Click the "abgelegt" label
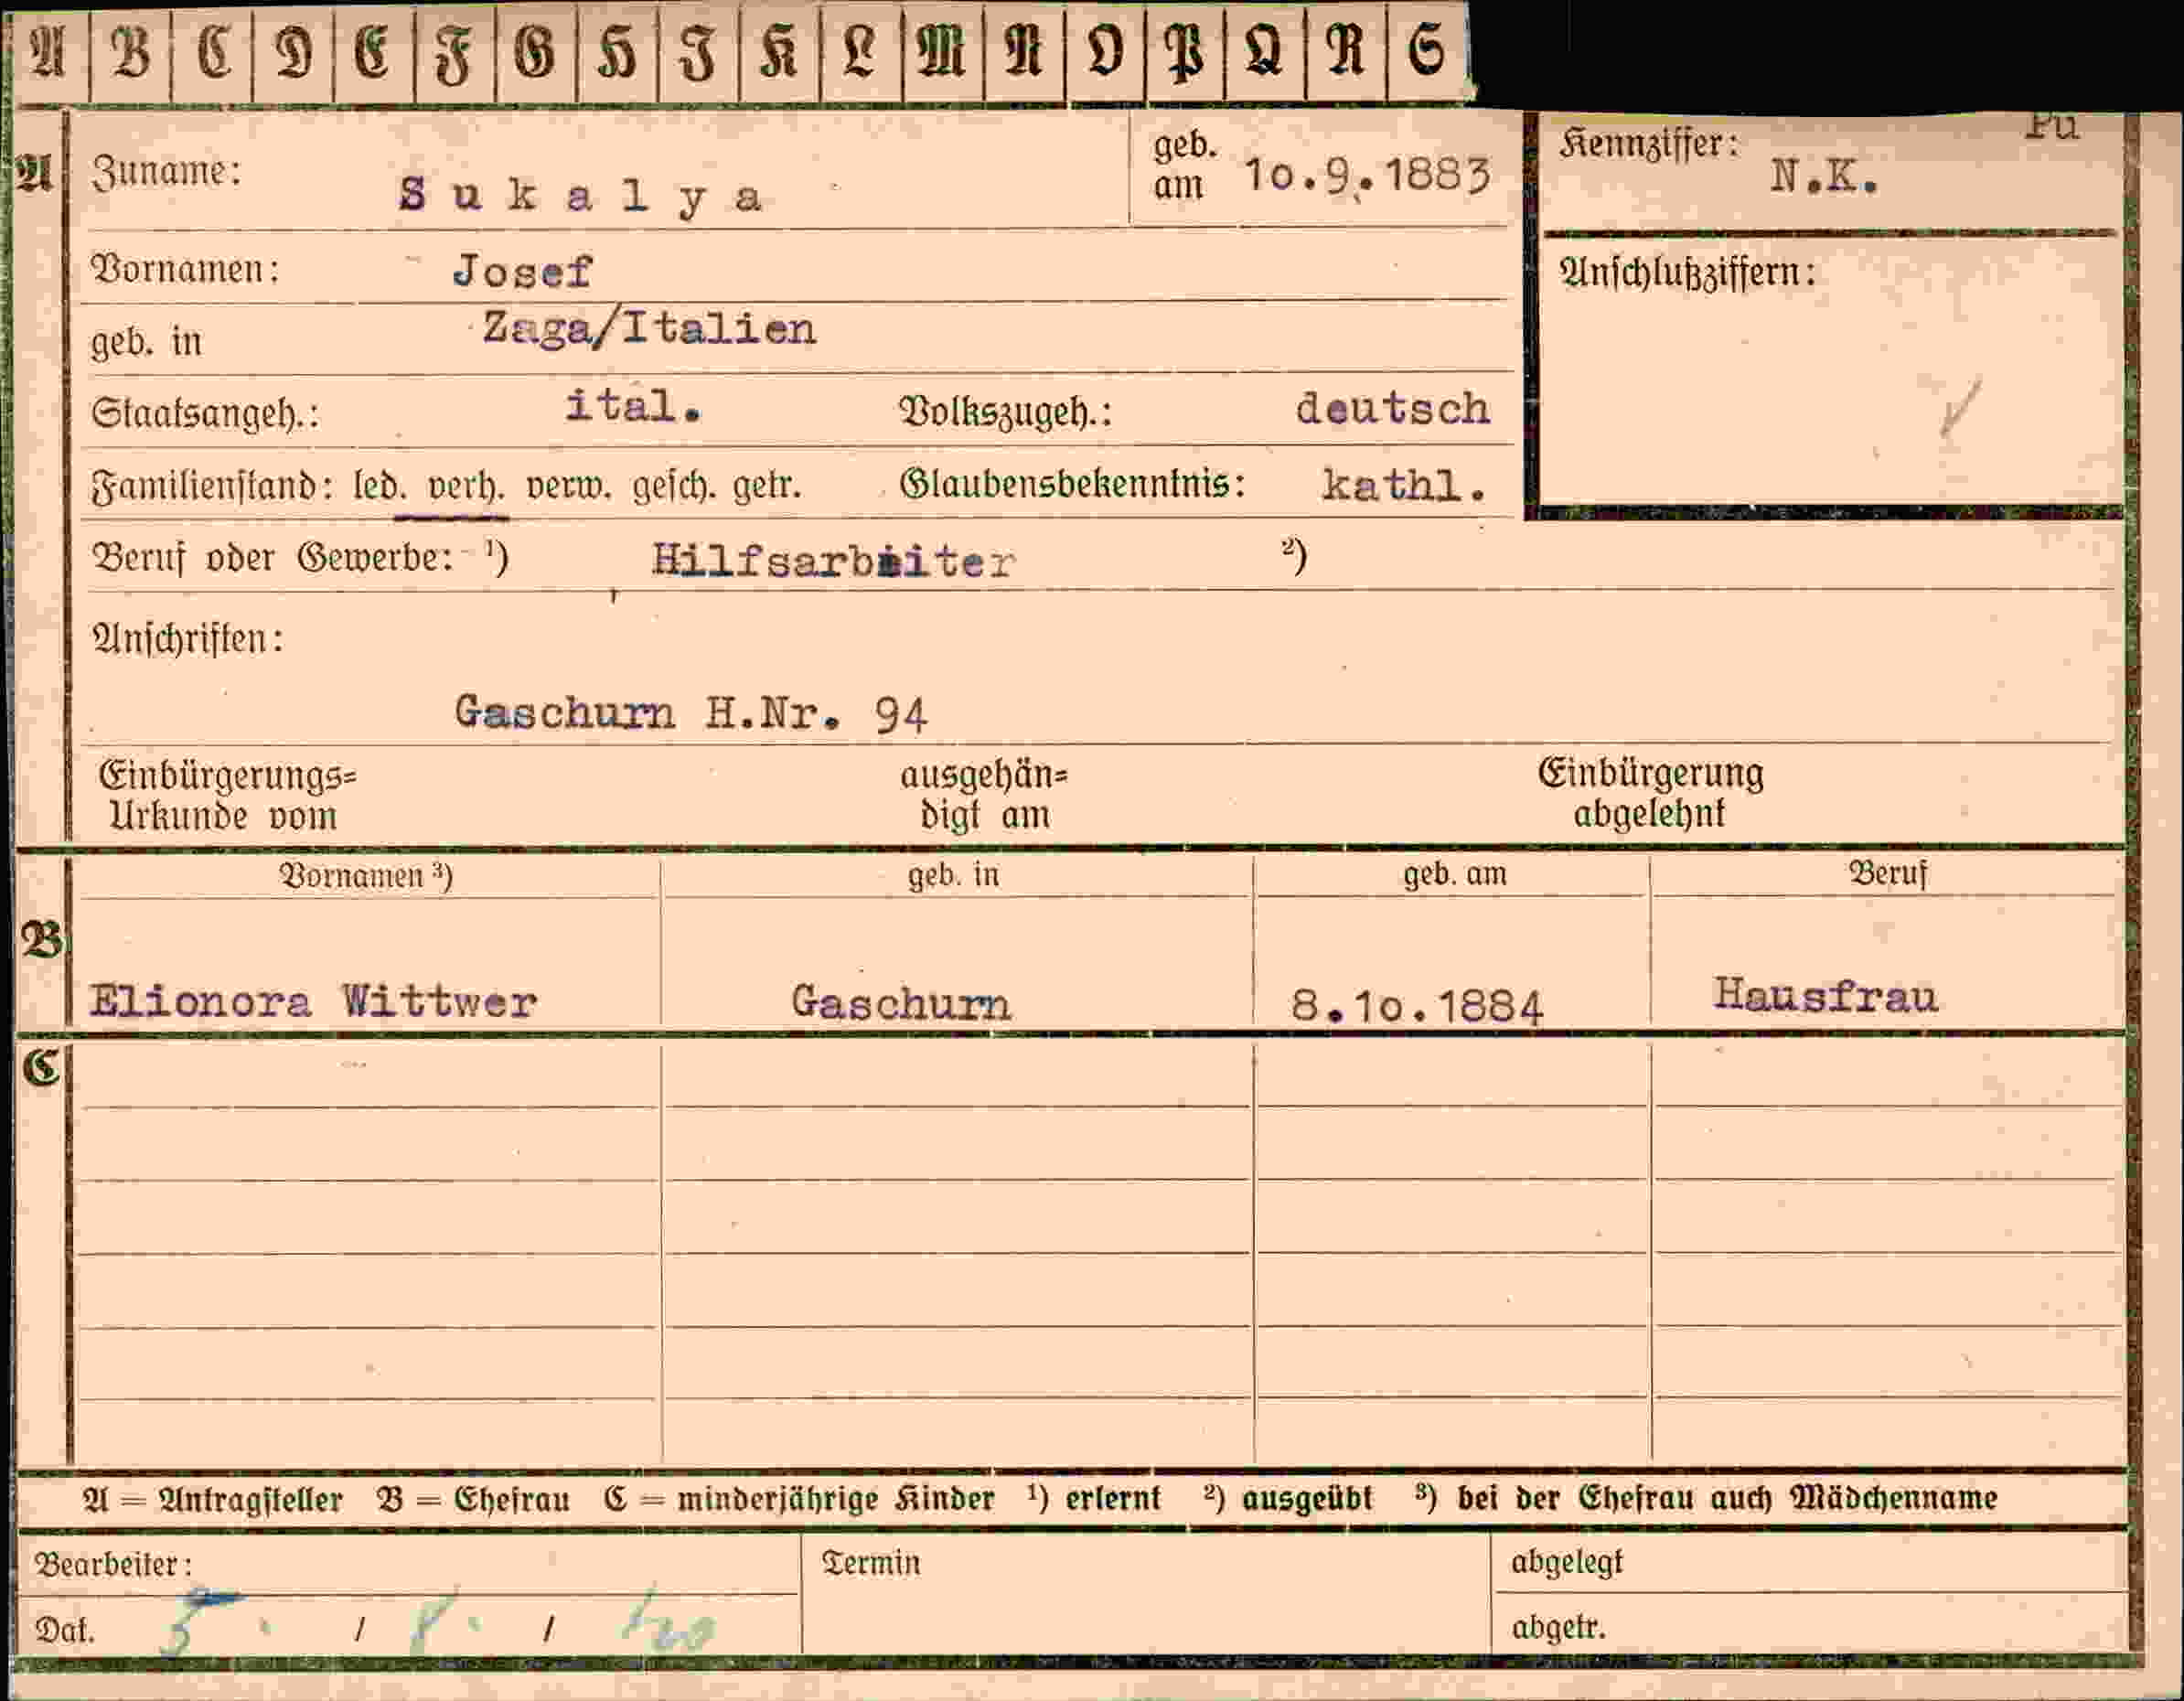The height and width of the screenshot is (1701, 2184). [1566, 1563]
